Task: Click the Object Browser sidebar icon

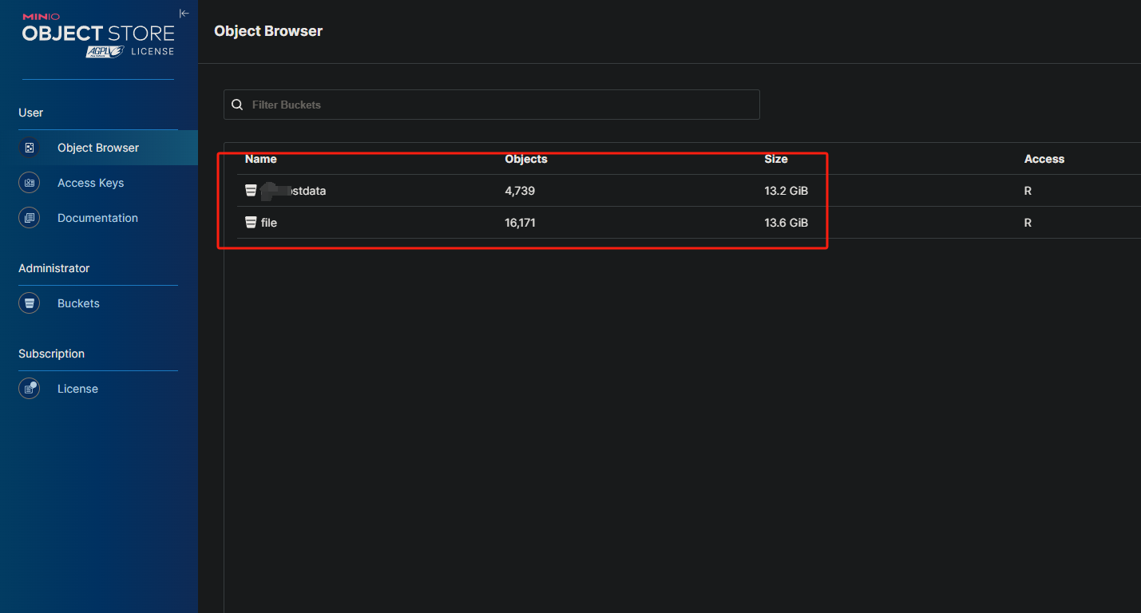Action: click(x=30, y=148)
